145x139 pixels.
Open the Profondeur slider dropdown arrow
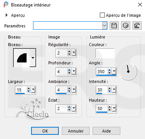(x=74, y=72)
